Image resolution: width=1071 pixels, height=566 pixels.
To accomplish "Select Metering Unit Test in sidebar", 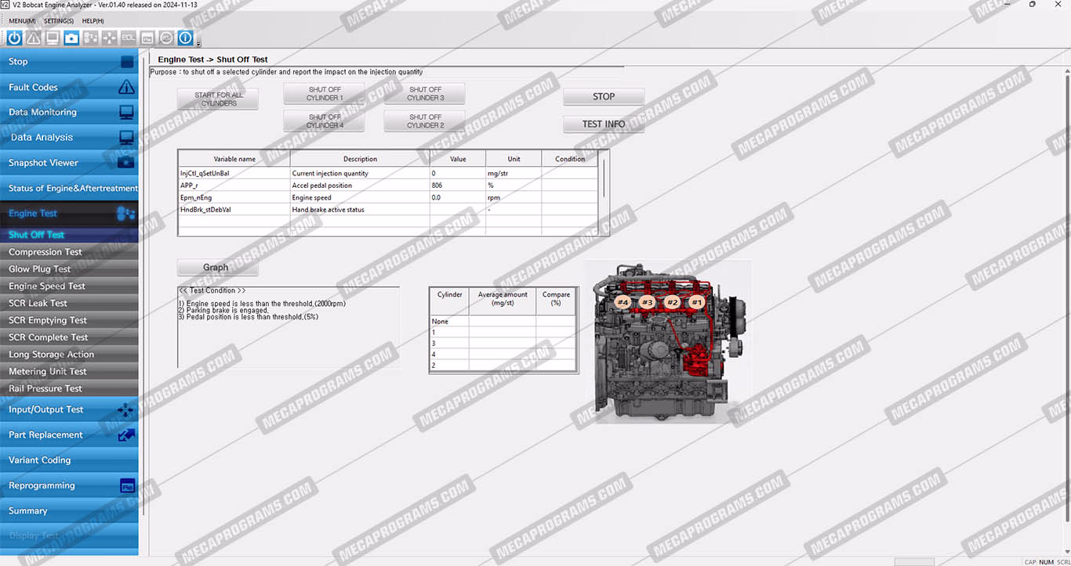I will 69,372.
